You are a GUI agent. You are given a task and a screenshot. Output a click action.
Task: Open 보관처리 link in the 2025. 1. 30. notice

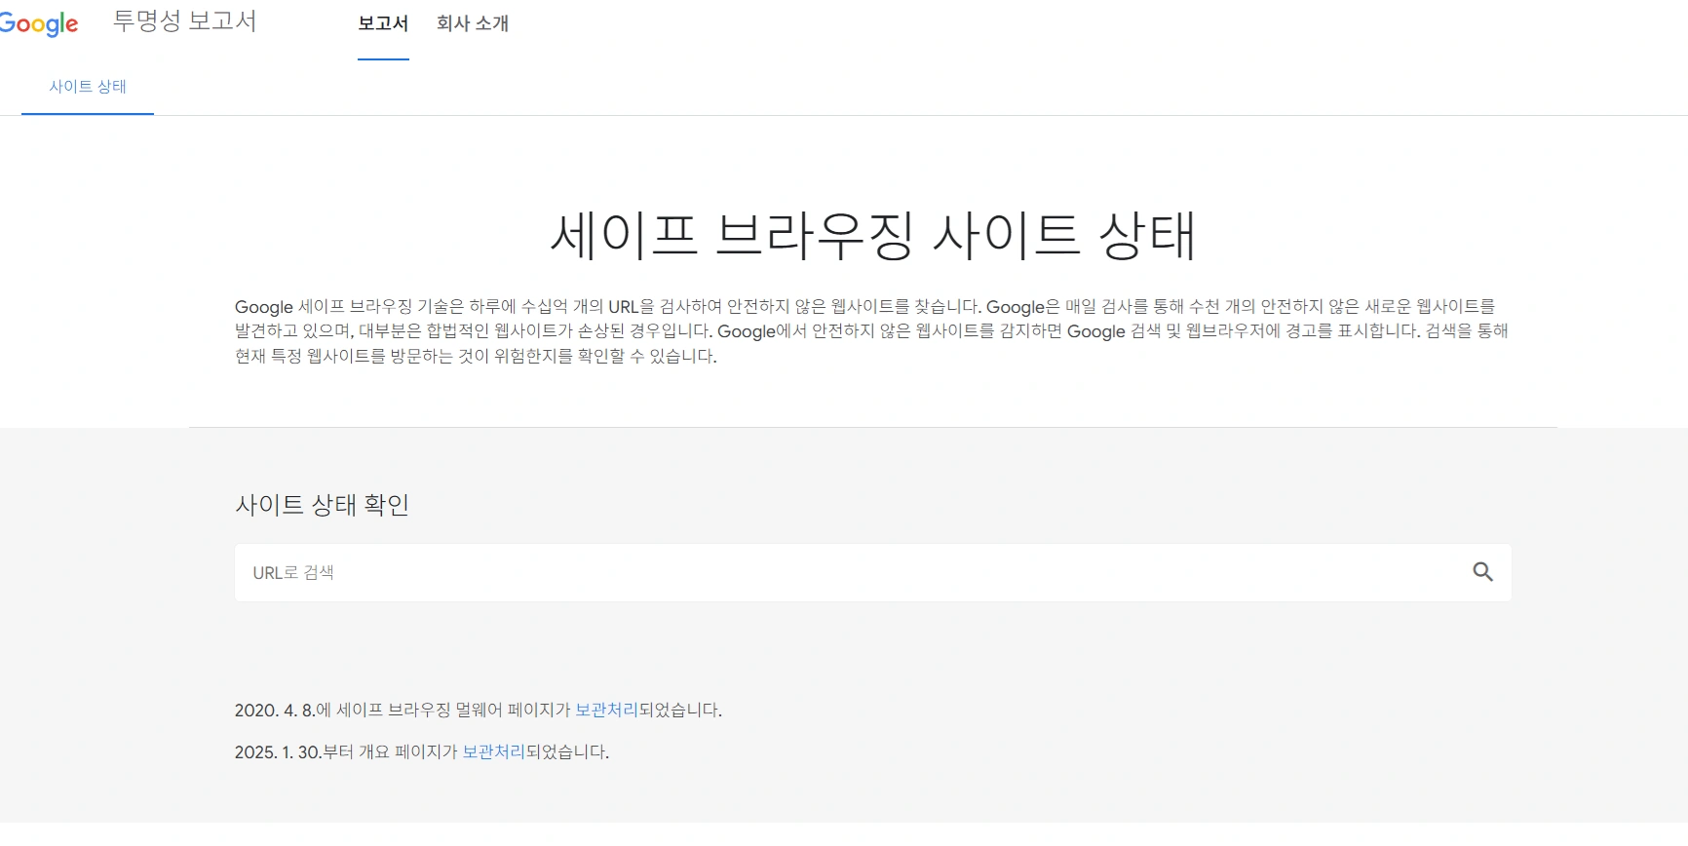[x=493, y=751]
